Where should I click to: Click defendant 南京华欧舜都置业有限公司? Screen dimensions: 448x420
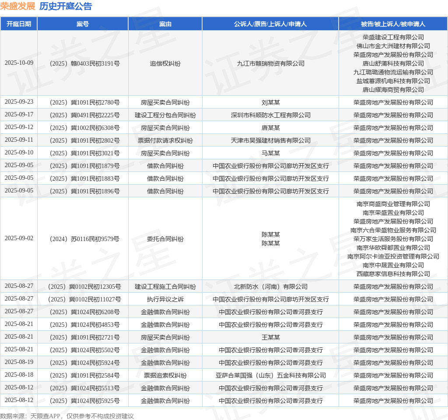click(x=393, y=248)
